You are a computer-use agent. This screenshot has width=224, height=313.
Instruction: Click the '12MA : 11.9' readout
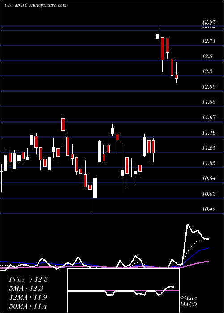[28, 297]
